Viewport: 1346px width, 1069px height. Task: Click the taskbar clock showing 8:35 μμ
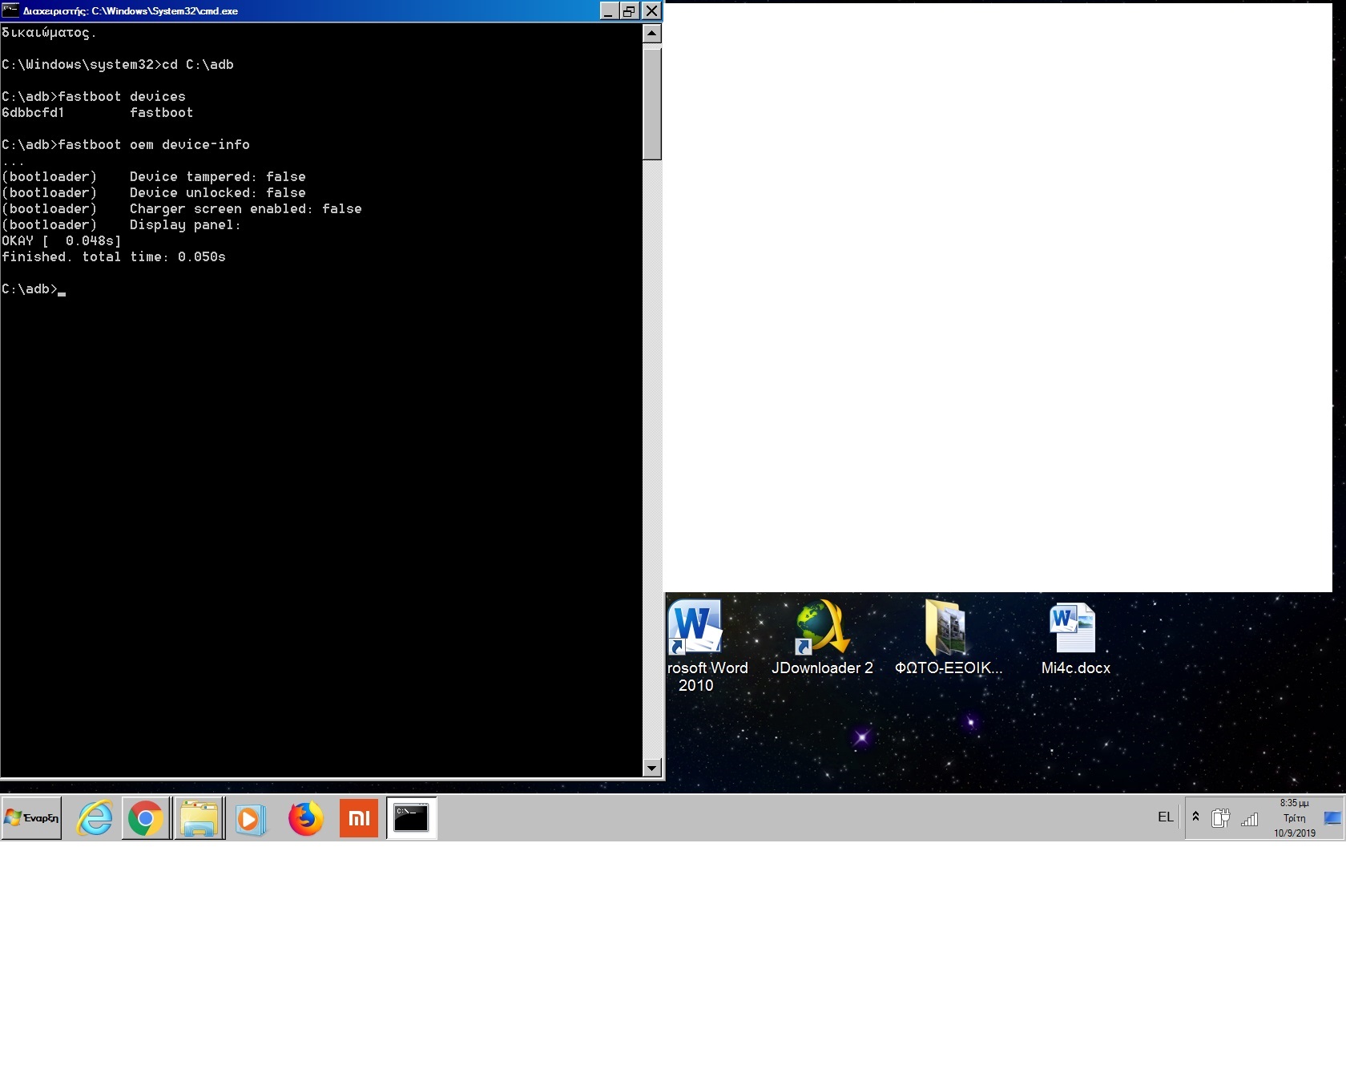click(1294, 818)
